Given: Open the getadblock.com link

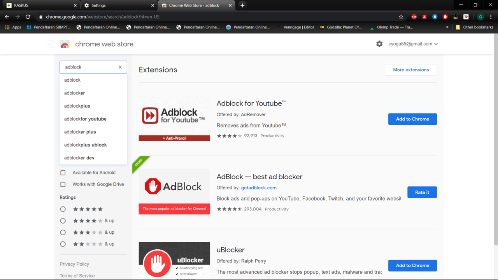Looking at the screenshot, I should click(259, 187).
